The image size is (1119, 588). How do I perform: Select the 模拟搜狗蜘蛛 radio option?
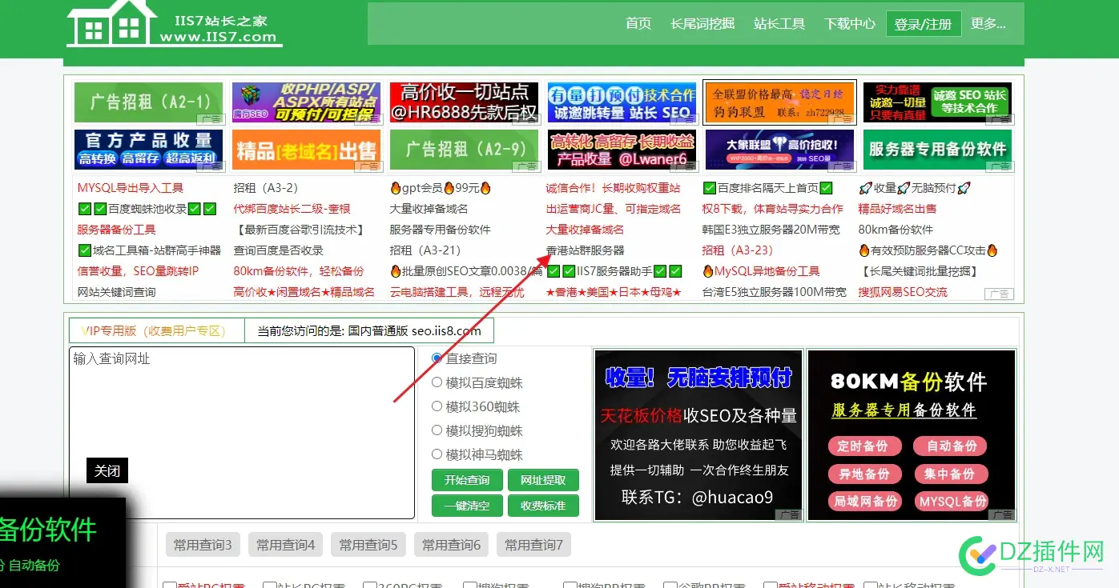pos(437,430)
